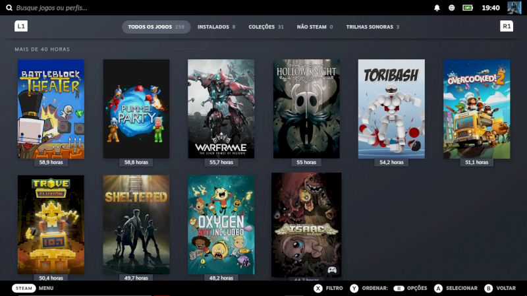Open the Trove game cover

51,225
